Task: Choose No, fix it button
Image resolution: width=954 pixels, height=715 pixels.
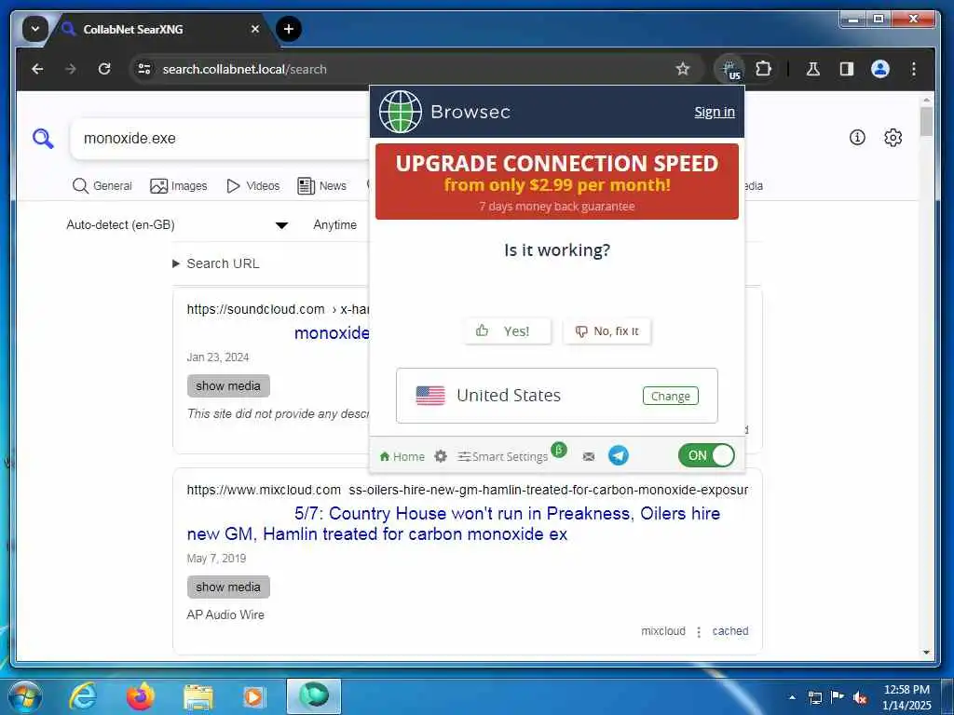Action: [x=606, y=331]
